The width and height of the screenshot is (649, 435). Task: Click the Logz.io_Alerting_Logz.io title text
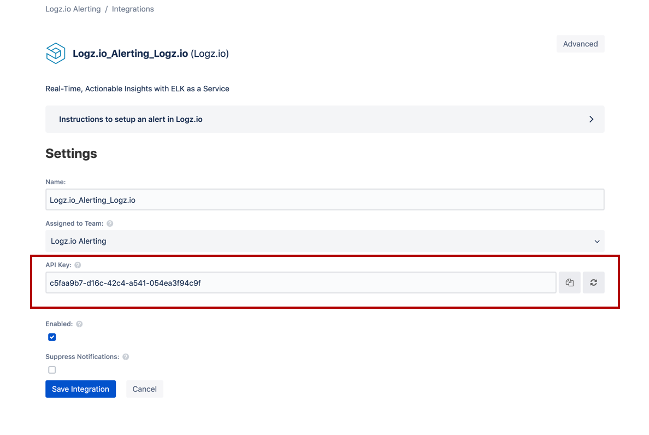point(131,54)
